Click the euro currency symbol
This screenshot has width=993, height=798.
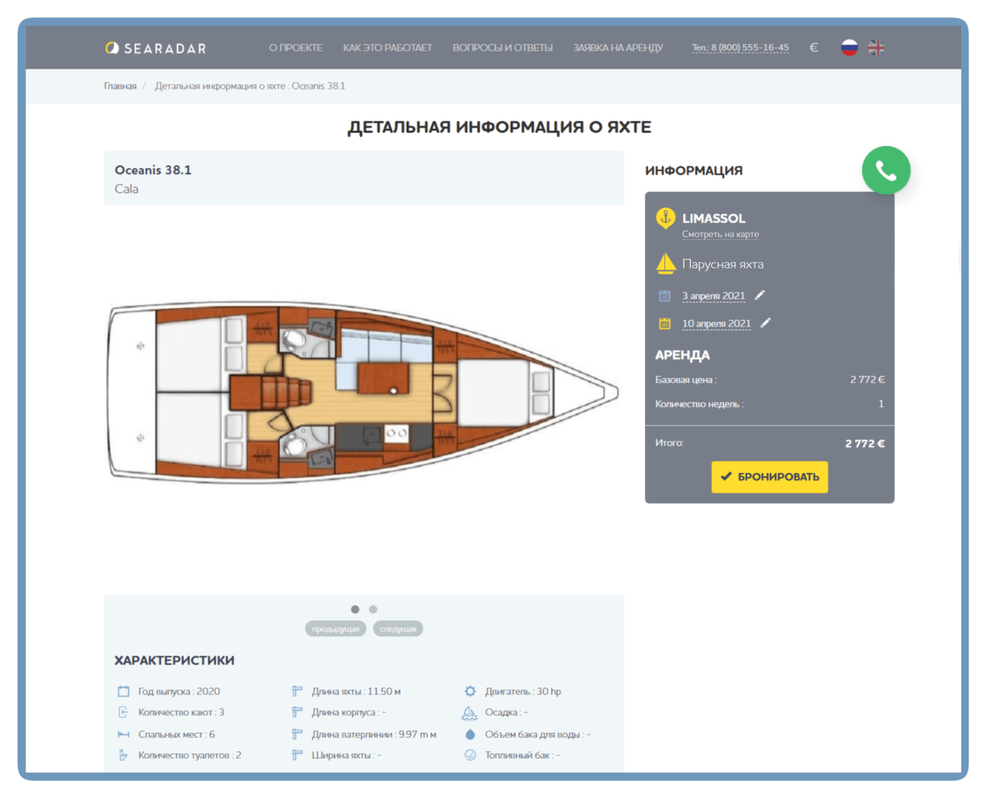point(814,48)
